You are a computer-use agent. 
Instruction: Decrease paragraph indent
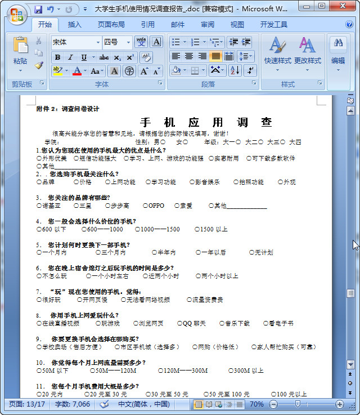point(233,42)
